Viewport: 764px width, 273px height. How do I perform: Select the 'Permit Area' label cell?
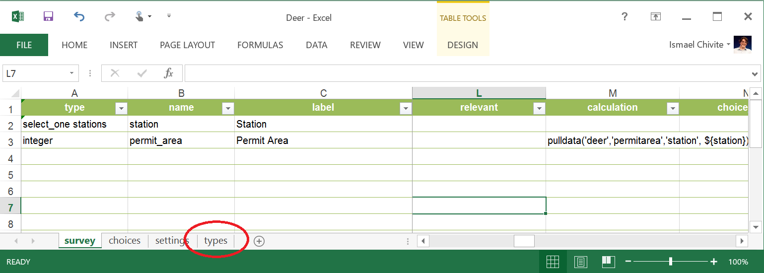tap(323, 140)
